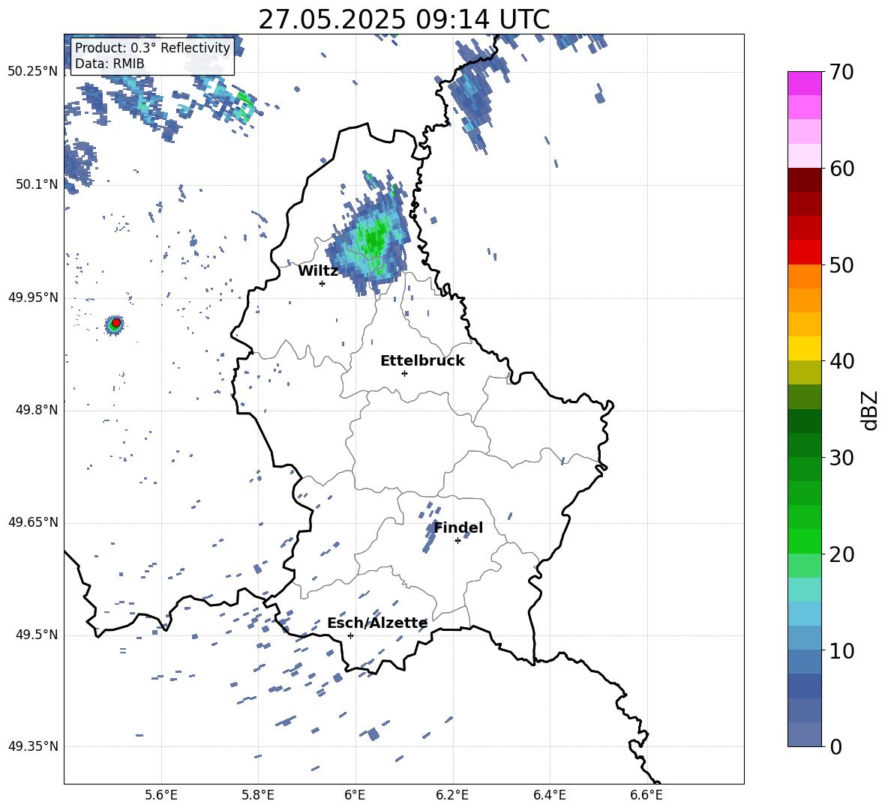Click the colorbar tick label 20
The height and width of the screenshot is (810, 888).
841,554
